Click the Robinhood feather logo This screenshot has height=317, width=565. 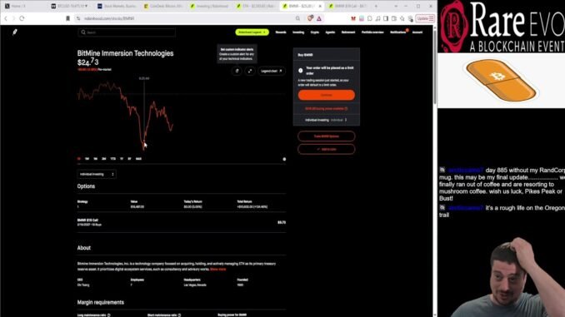(15, 32)
